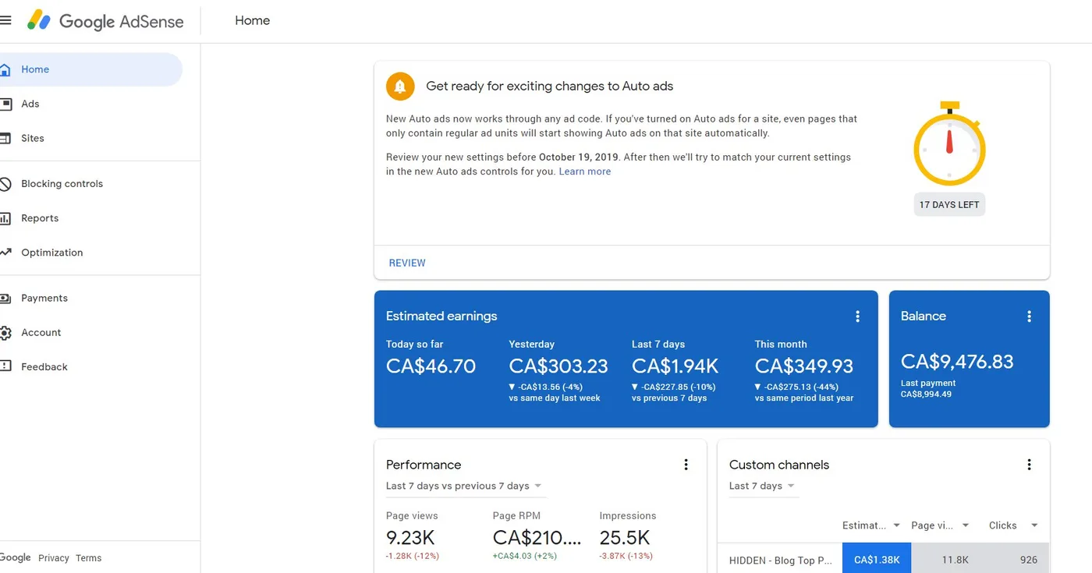This screenshot has height=573, width=1092.
Task: Open Clicks column dropdown
Action: point(1013,525)
